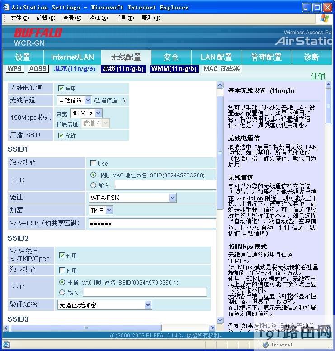This screenshot has width=335, height=351.
Task: Switch to the 诊断 tab
Action: 312,57
